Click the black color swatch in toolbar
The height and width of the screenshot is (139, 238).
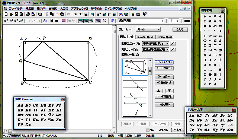[187, 21]
